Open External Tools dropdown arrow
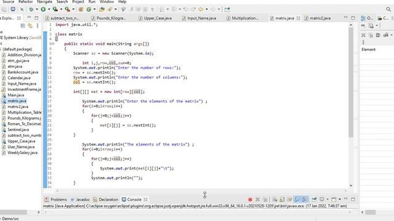Screen dimensions: 394x221 73,10
